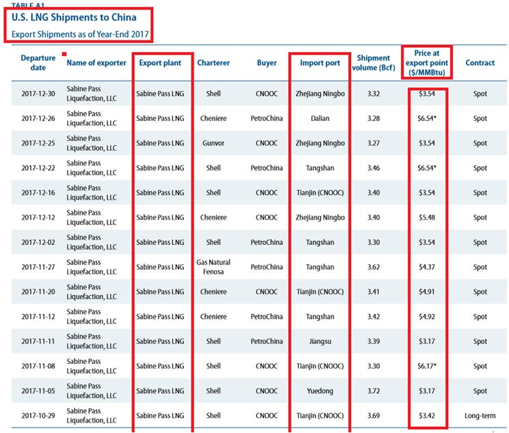Select the "PetroChina" buyer in 2017-12-22 row
This screenshot has height=433, width=509.
coord(267,168)
